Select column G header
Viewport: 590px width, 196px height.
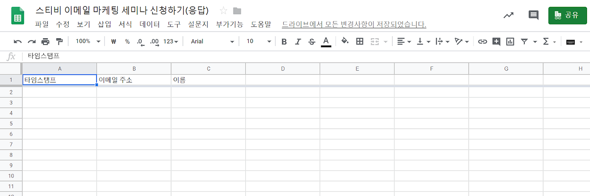click(x=506, y=69)
